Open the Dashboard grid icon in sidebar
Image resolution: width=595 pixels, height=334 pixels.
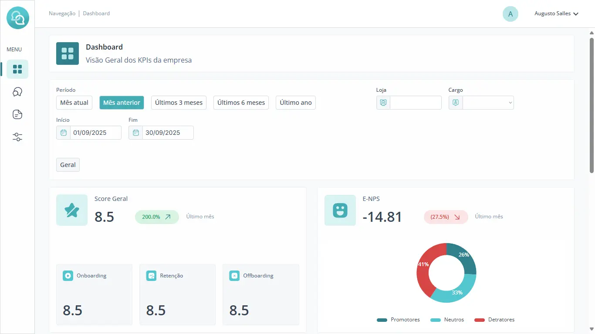[x=17, y=69]
